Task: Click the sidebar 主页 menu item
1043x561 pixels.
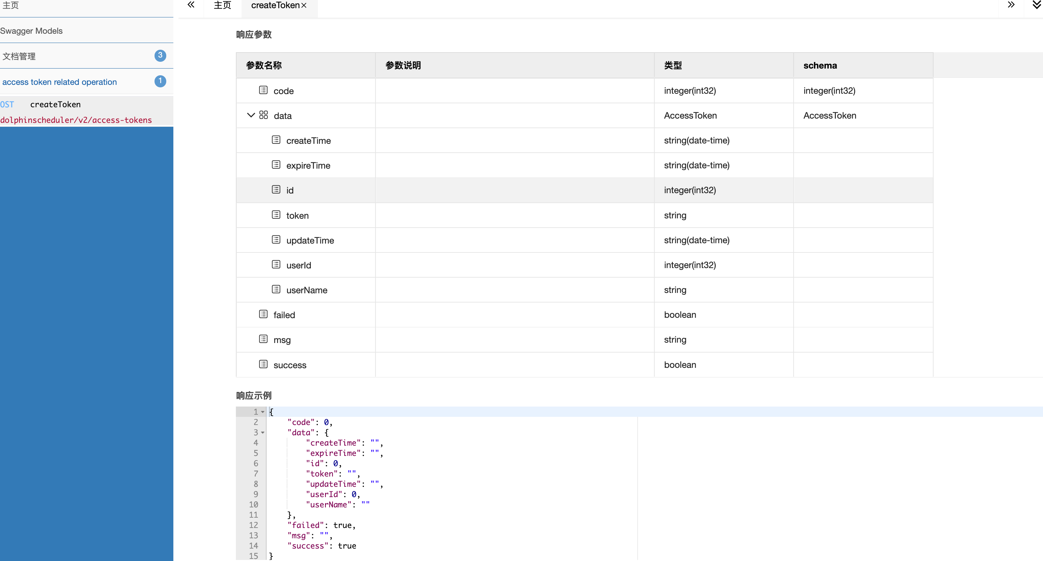Action: coord(11,5)
